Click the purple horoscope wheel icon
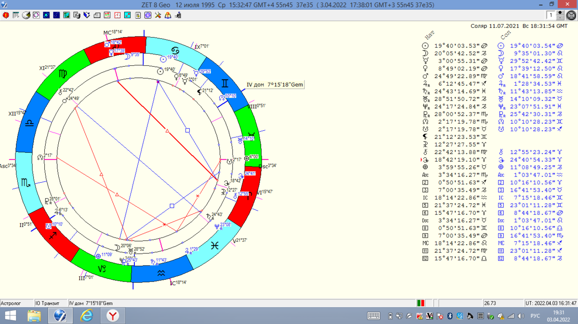The image size is (578, 324). point(148,15)
